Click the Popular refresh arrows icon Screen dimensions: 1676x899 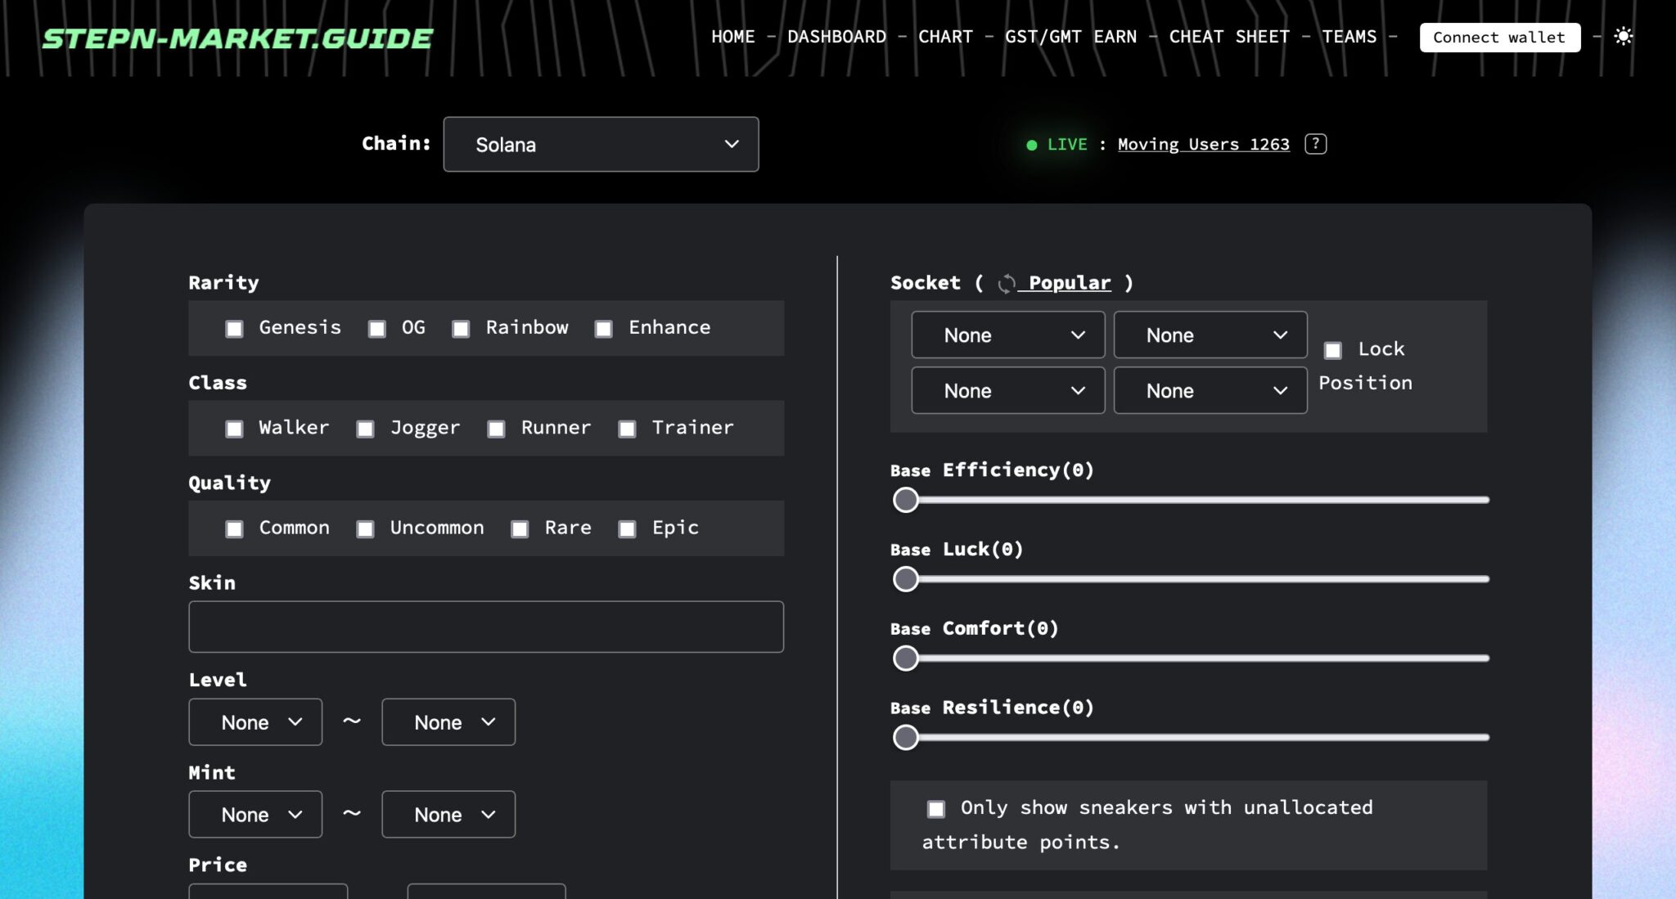click(x=1007, y=283)
